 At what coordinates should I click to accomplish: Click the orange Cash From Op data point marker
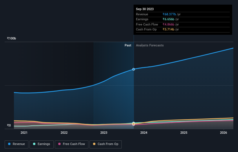[x=134, y=124]
